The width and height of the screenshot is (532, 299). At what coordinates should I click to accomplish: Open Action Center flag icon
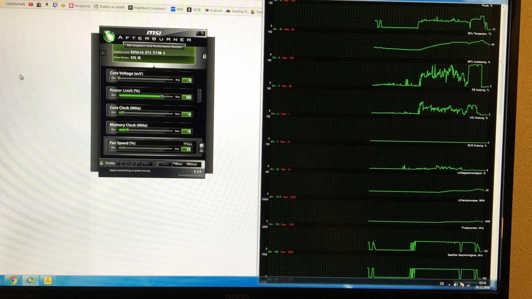[462, 285]
